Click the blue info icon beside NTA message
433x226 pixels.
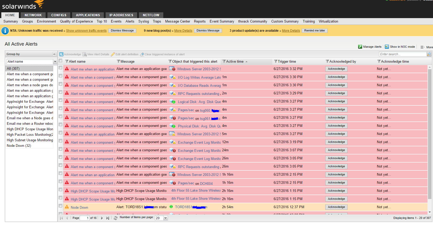tap(5, 31)
